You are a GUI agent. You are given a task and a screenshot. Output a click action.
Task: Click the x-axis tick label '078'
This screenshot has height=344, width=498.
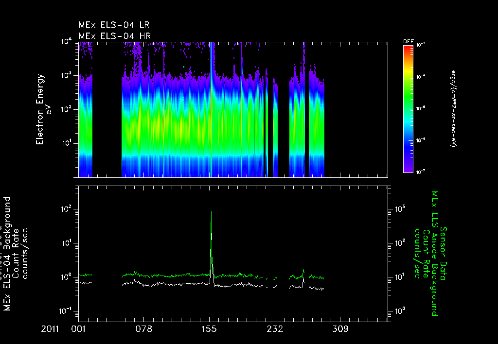[x=144, y=329]
